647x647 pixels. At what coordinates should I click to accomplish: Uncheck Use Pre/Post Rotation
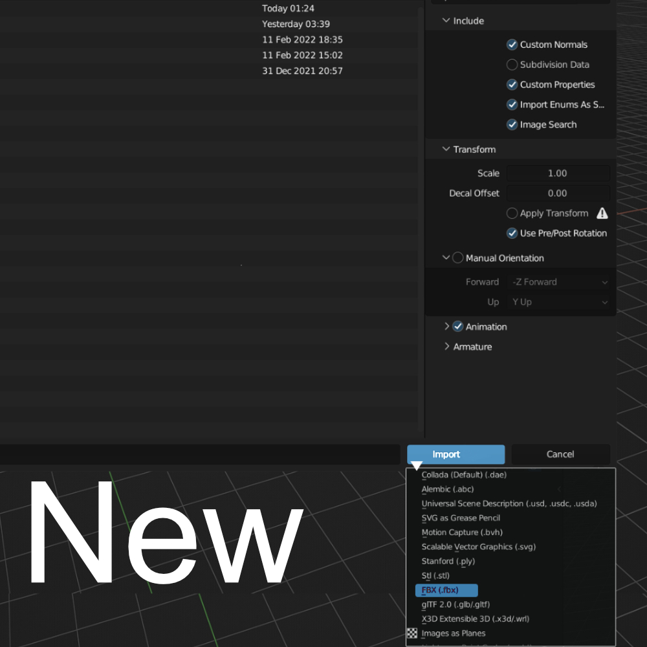pyautogui.click(x=512, y=233)
